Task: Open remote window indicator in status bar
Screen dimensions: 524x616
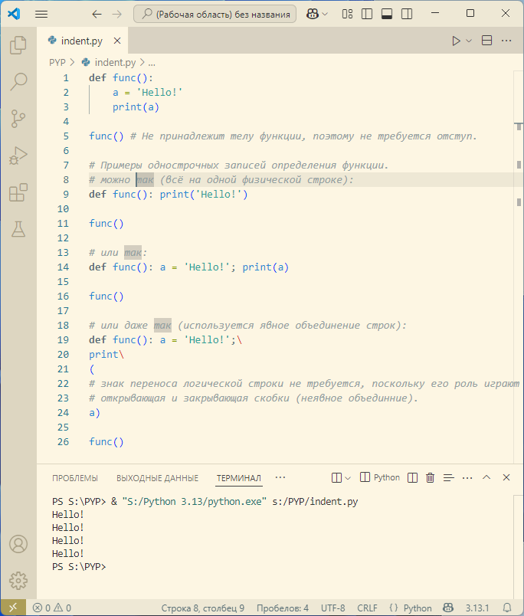Action: pos(13,608)
